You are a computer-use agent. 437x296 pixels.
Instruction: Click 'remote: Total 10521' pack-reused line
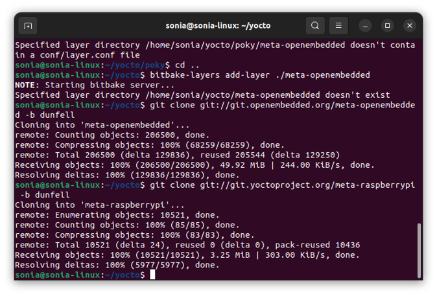point(187,245)
